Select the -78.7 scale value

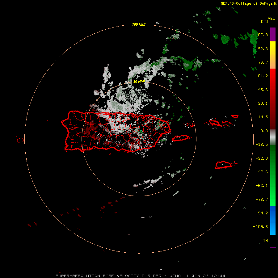tap(262, 200)
